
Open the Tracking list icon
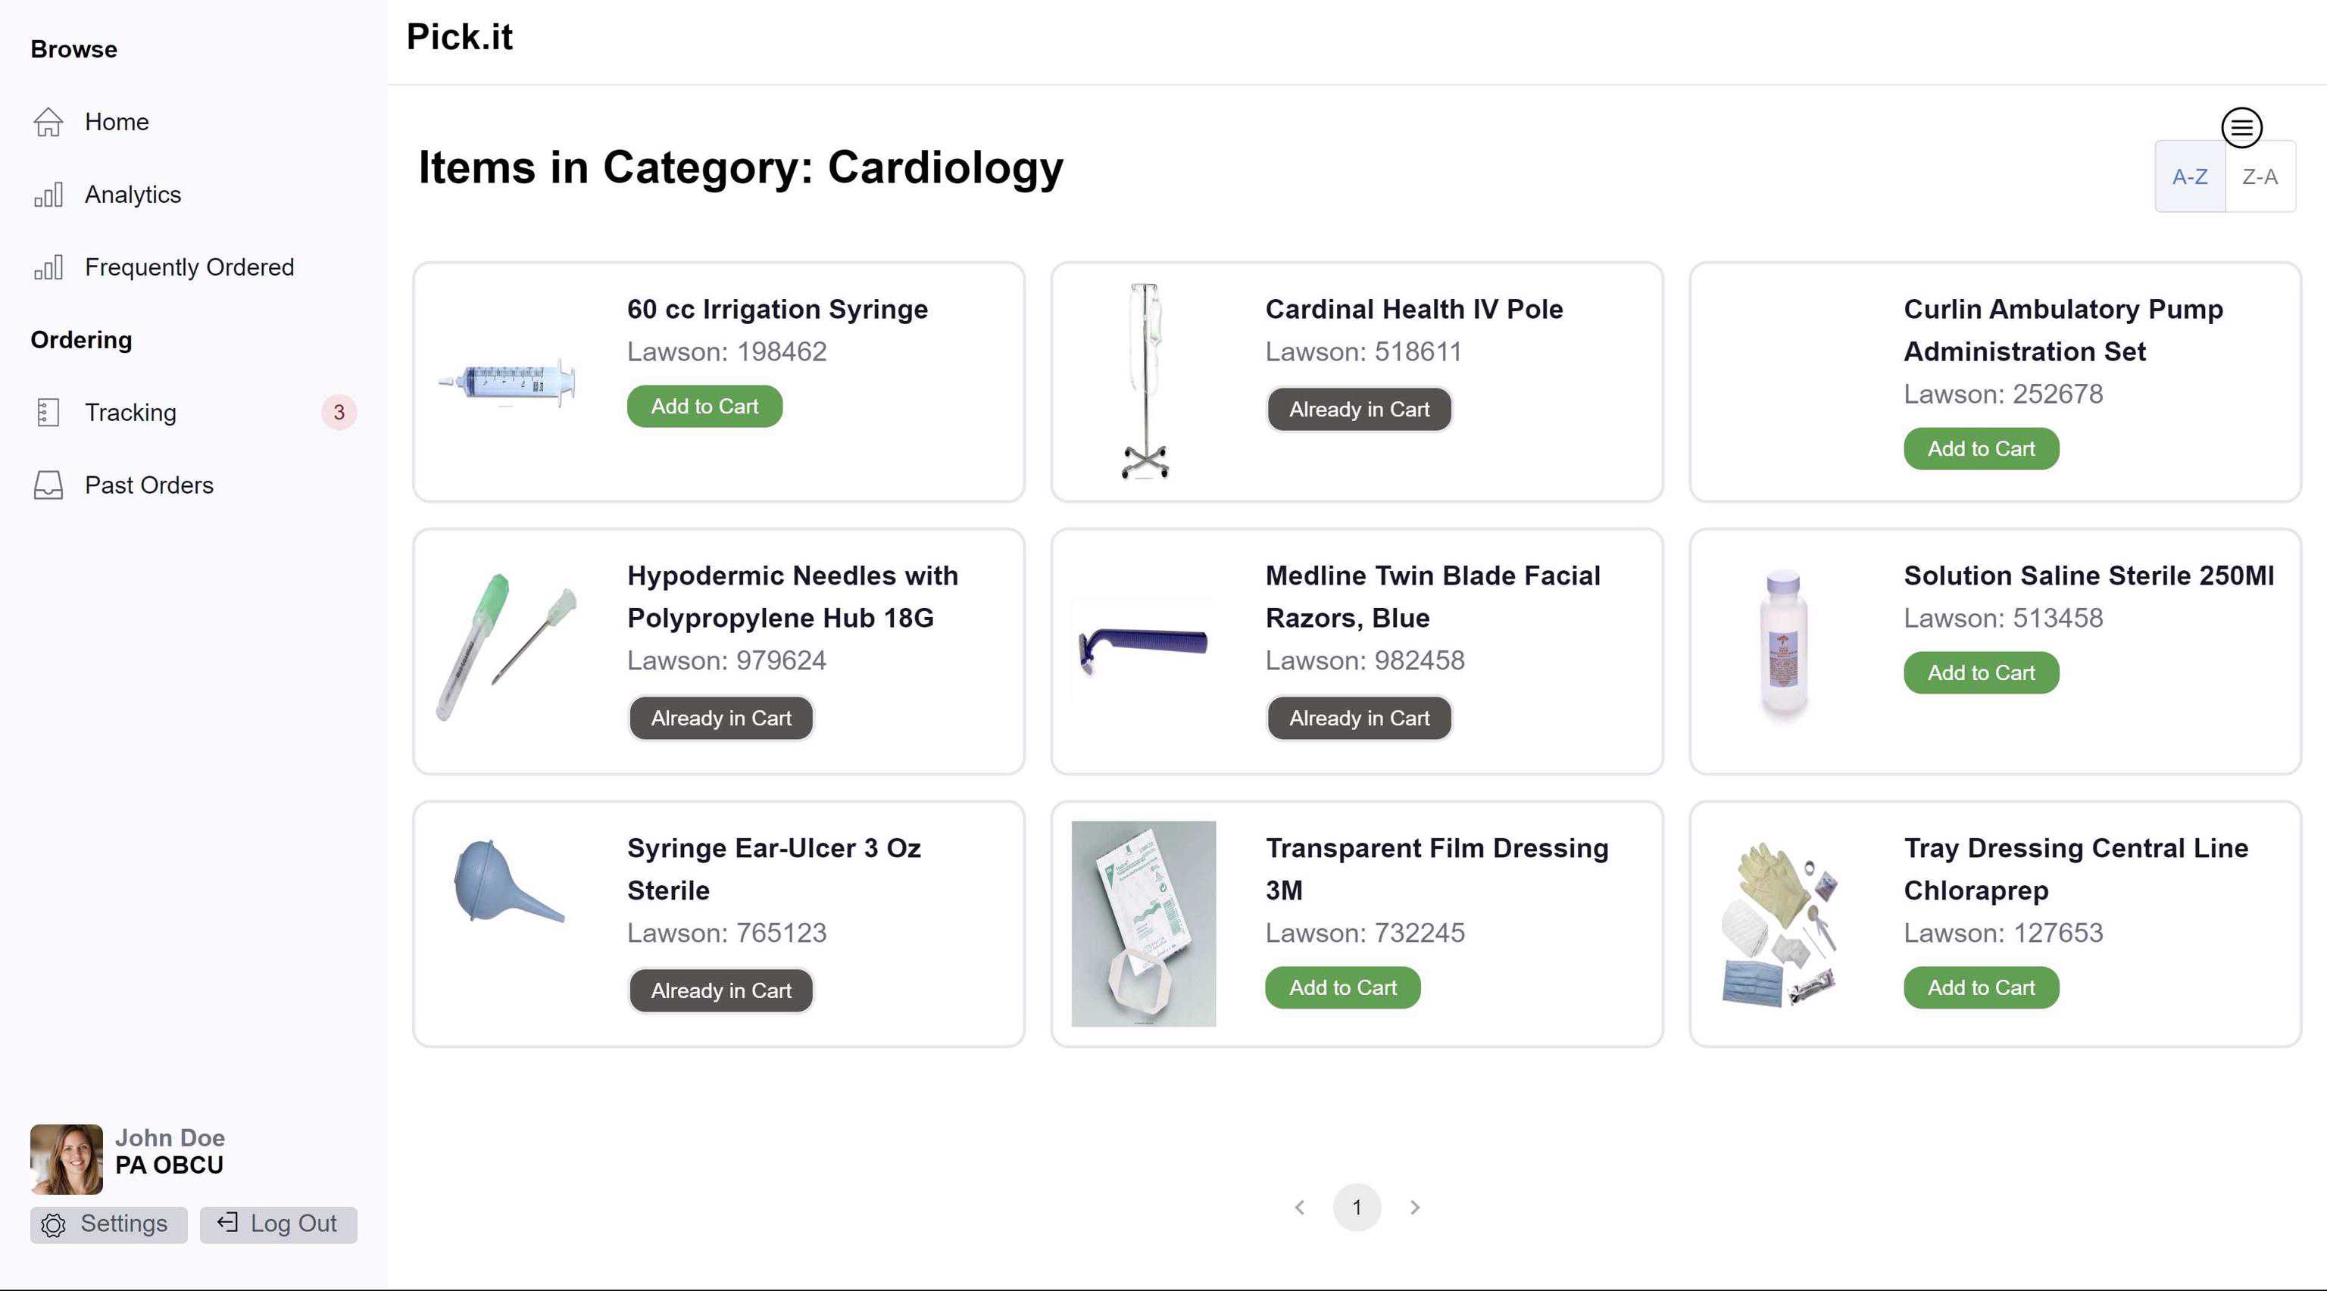[48, 413]
